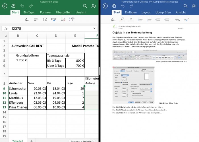Click the Excel back arrow button
199x142 pixels.
click(5, 6)
